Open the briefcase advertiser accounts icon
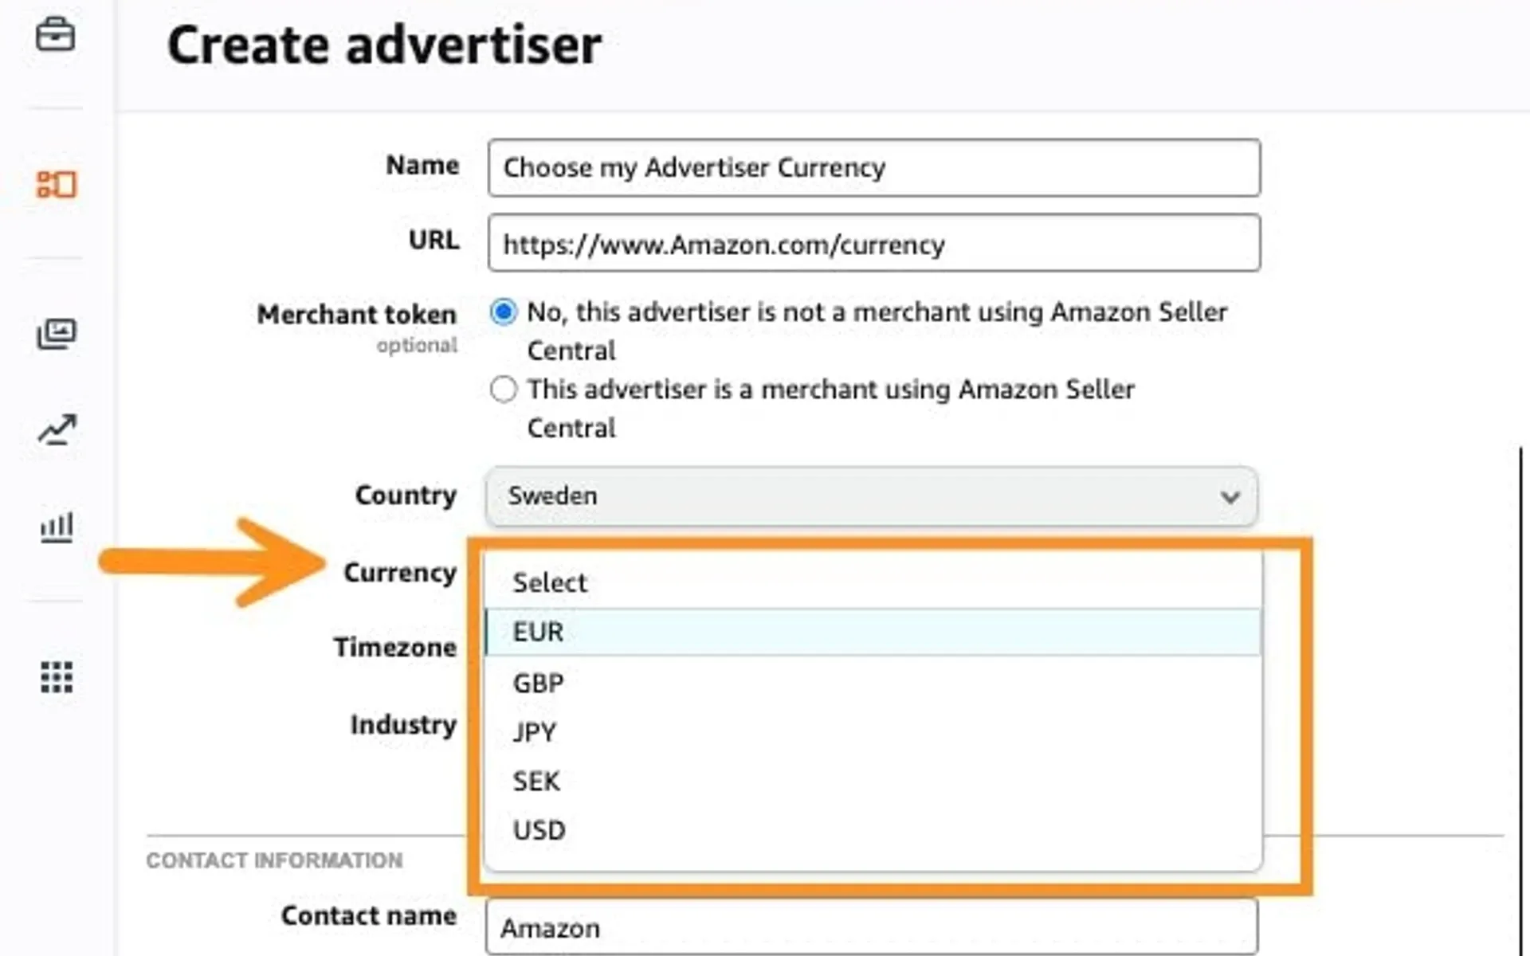Screen dimensions: 1530x956 pos(56,35)
